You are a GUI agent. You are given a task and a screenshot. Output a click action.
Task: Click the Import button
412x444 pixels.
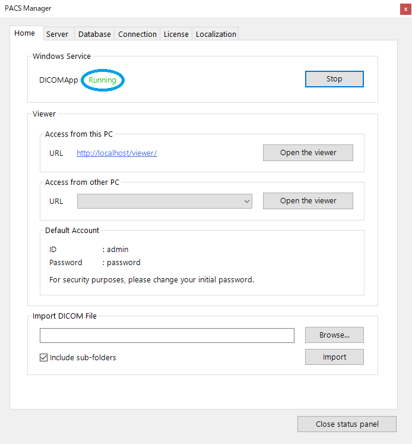tap(334, 357)
